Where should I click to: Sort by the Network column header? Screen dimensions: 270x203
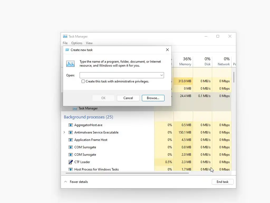coord(222,61)
